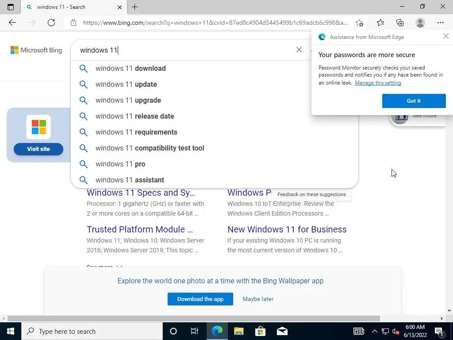453x340 pixels.
Task: Dismiss the Assistance from Microsoft Edge popup
Action: 446,36
